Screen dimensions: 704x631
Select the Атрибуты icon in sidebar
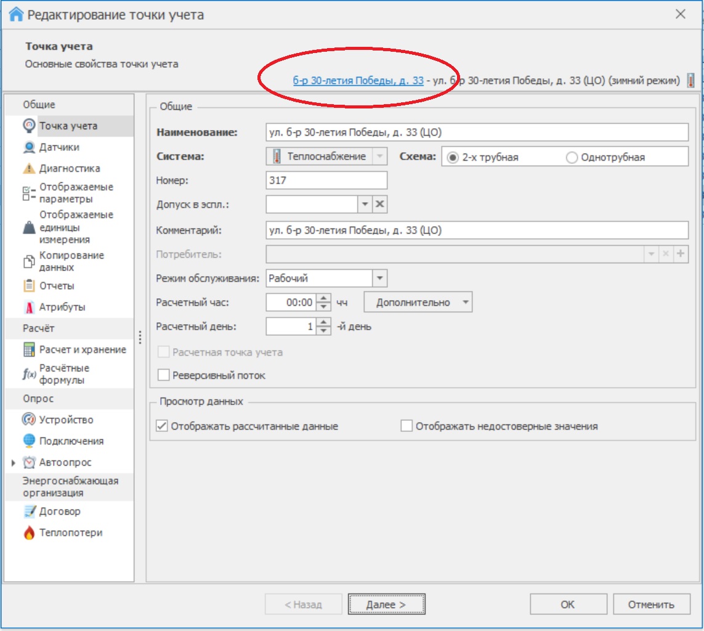[x=29, y=307]
